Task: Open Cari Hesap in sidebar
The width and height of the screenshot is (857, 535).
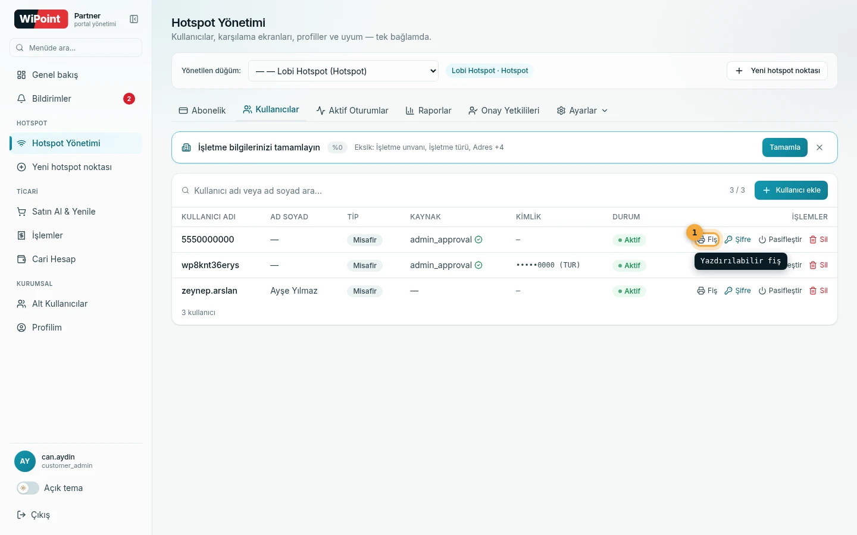Action: pos(76,259)
